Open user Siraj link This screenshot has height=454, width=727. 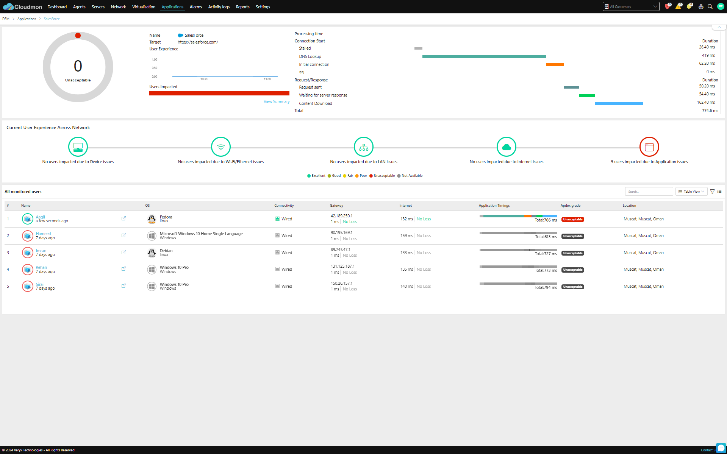tap(40, 284)
